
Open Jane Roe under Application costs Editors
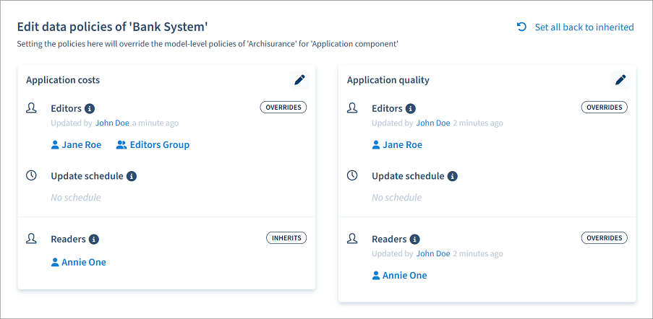pos(76,145)
